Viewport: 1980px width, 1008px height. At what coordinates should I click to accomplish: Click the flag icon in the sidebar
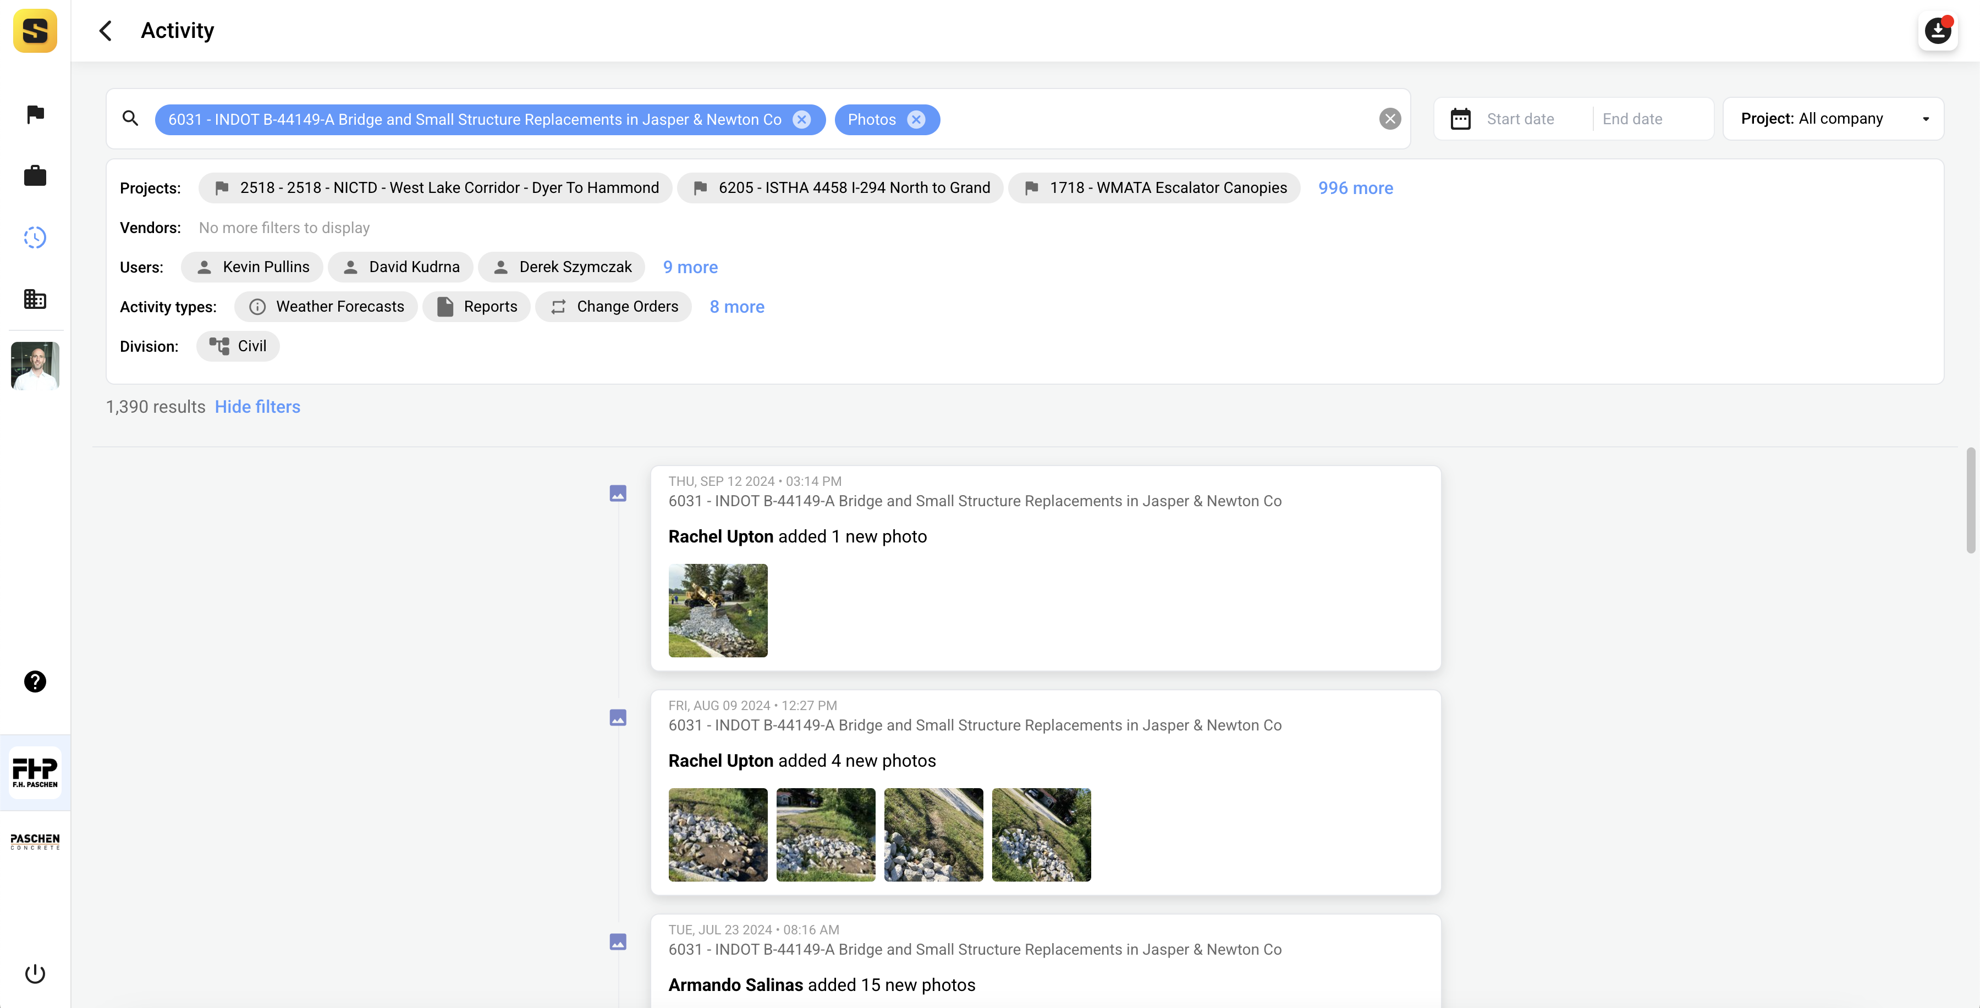coord(35,114)
